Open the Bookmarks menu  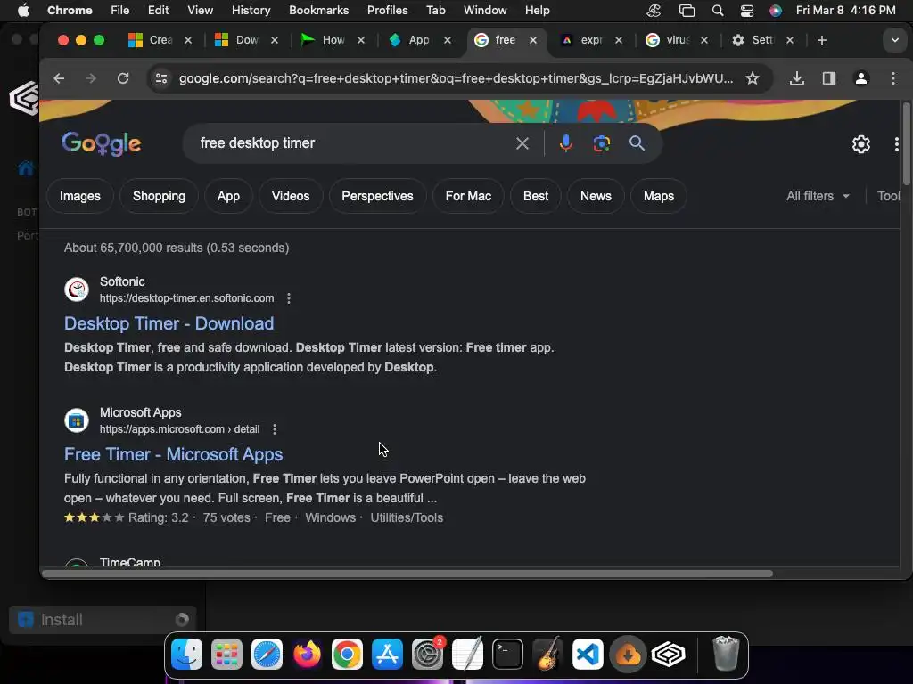pyautogui.click(x=318, y=11)
